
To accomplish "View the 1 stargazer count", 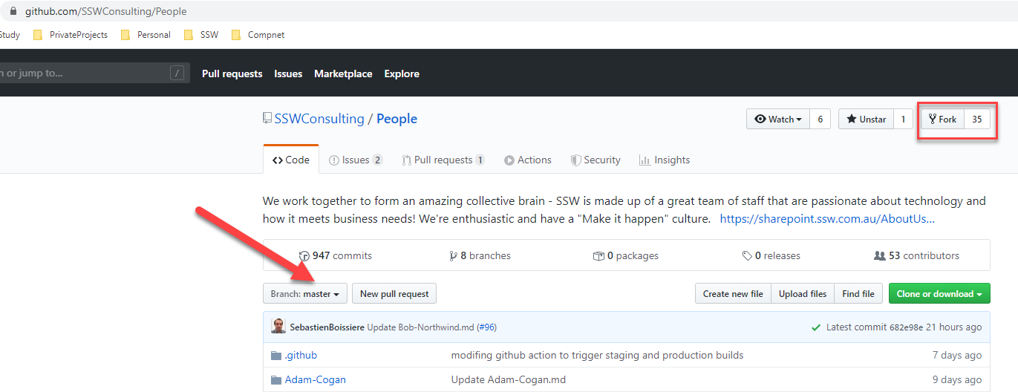I will 903,120.
